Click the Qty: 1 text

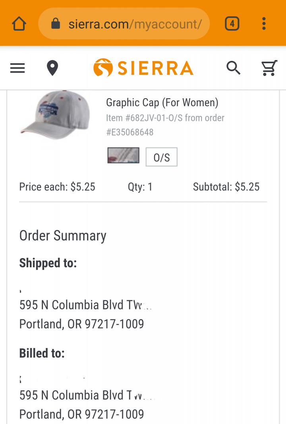(x=140, y=187)
